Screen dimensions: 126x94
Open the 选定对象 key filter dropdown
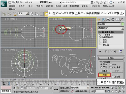pyautogui.click(x=88, y=88)
